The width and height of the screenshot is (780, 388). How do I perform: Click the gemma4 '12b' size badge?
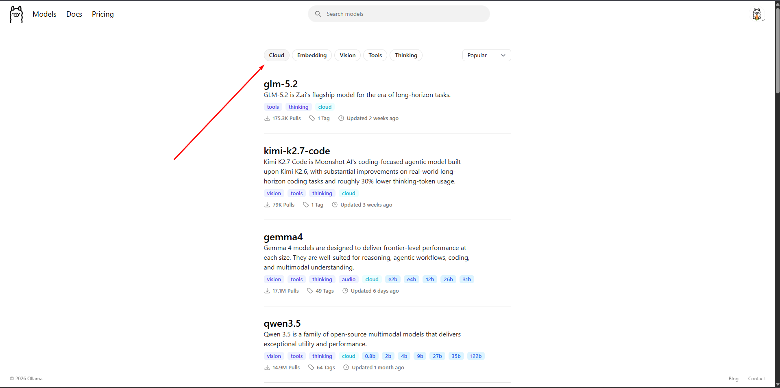point(430,280)
